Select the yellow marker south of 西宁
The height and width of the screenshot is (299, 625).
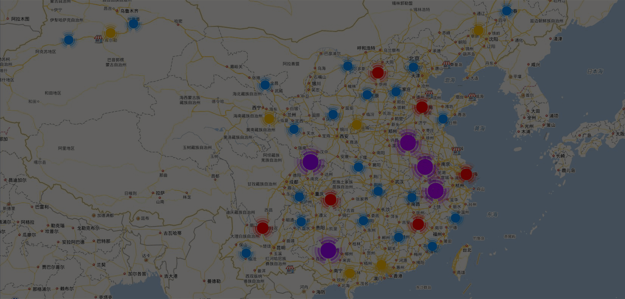pos(269,119)
